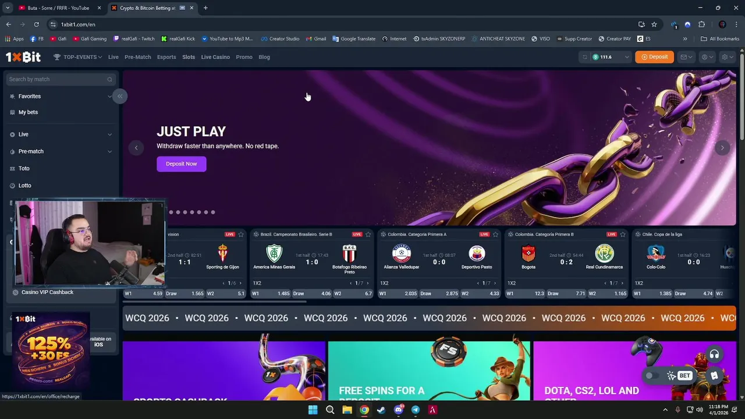Open Live Casino in top navigation
Viewport: 745px width, 419px height.
tap(215, 57)
